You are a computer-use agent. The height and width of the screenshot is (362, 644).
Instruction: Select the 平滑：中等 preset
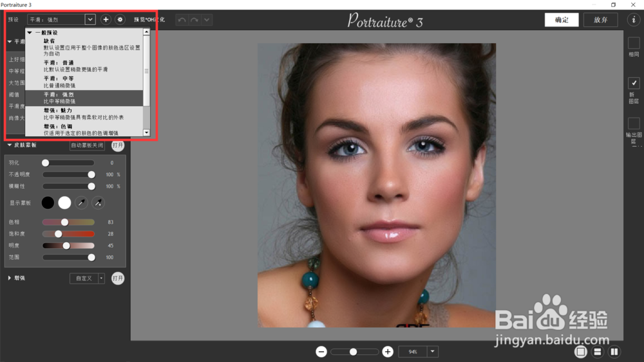tap(84, 82)
